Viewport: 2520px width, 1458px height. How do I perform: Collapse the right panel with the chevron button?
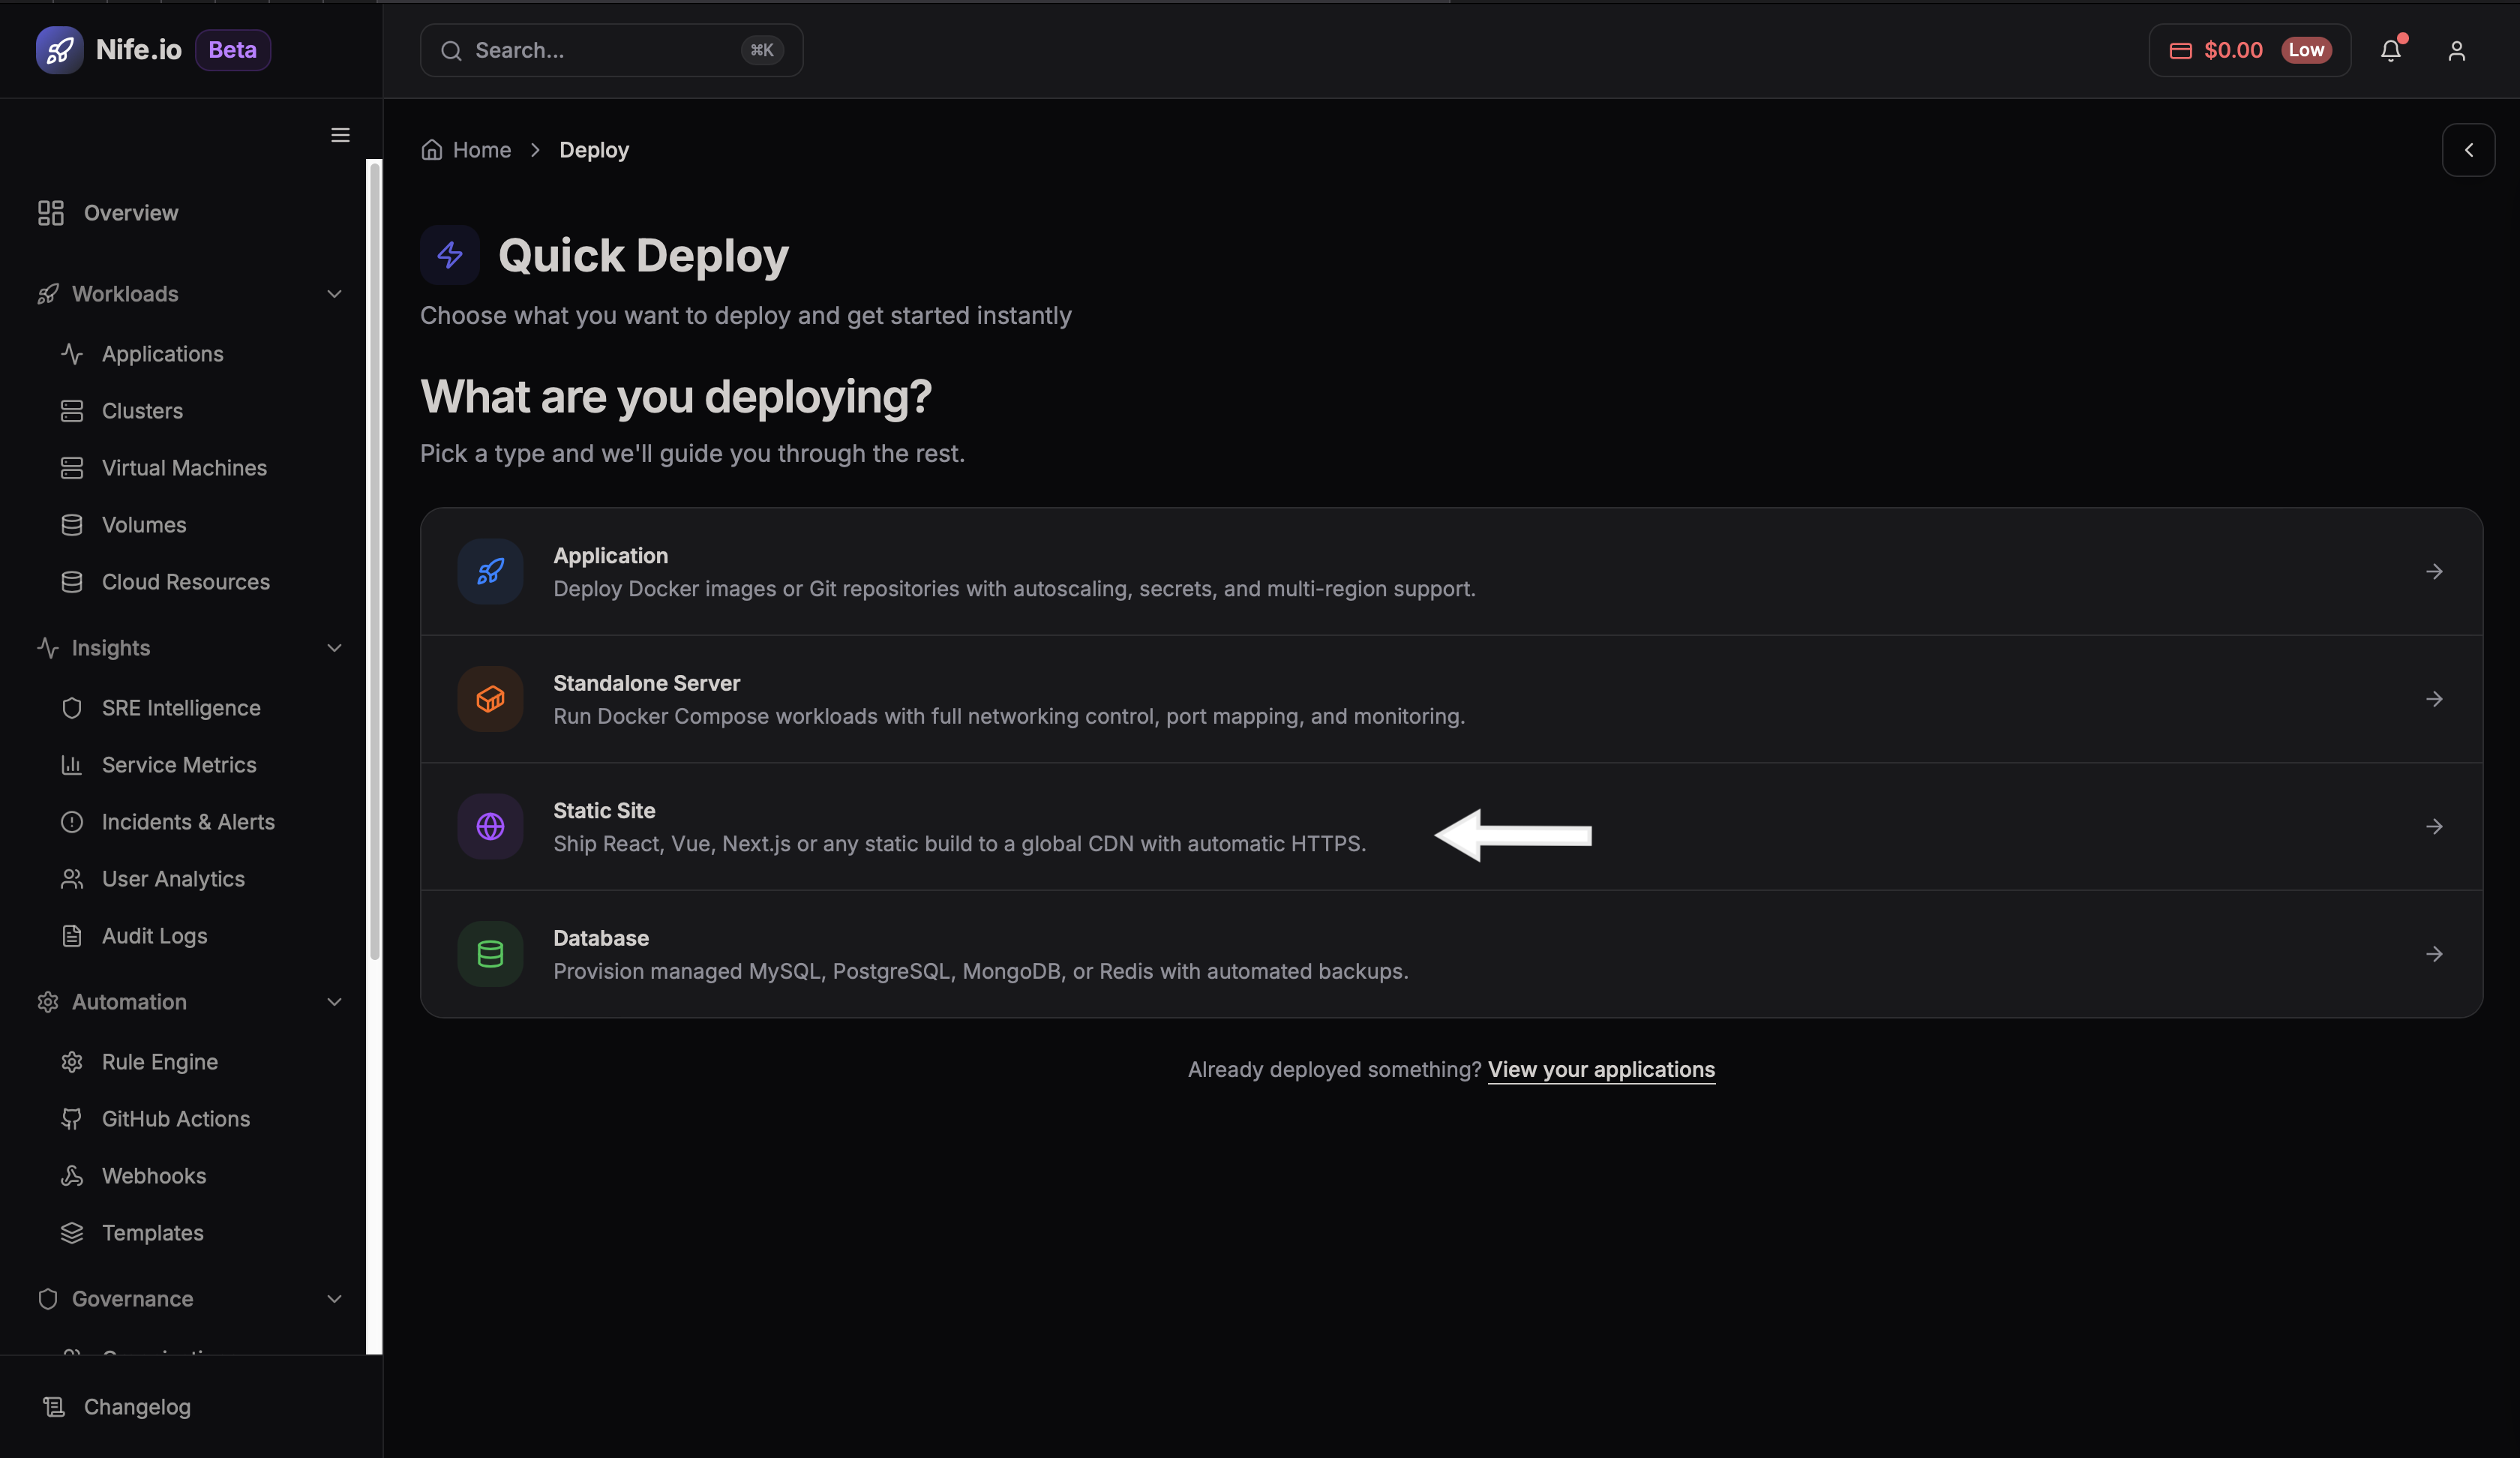point(2468,149)
